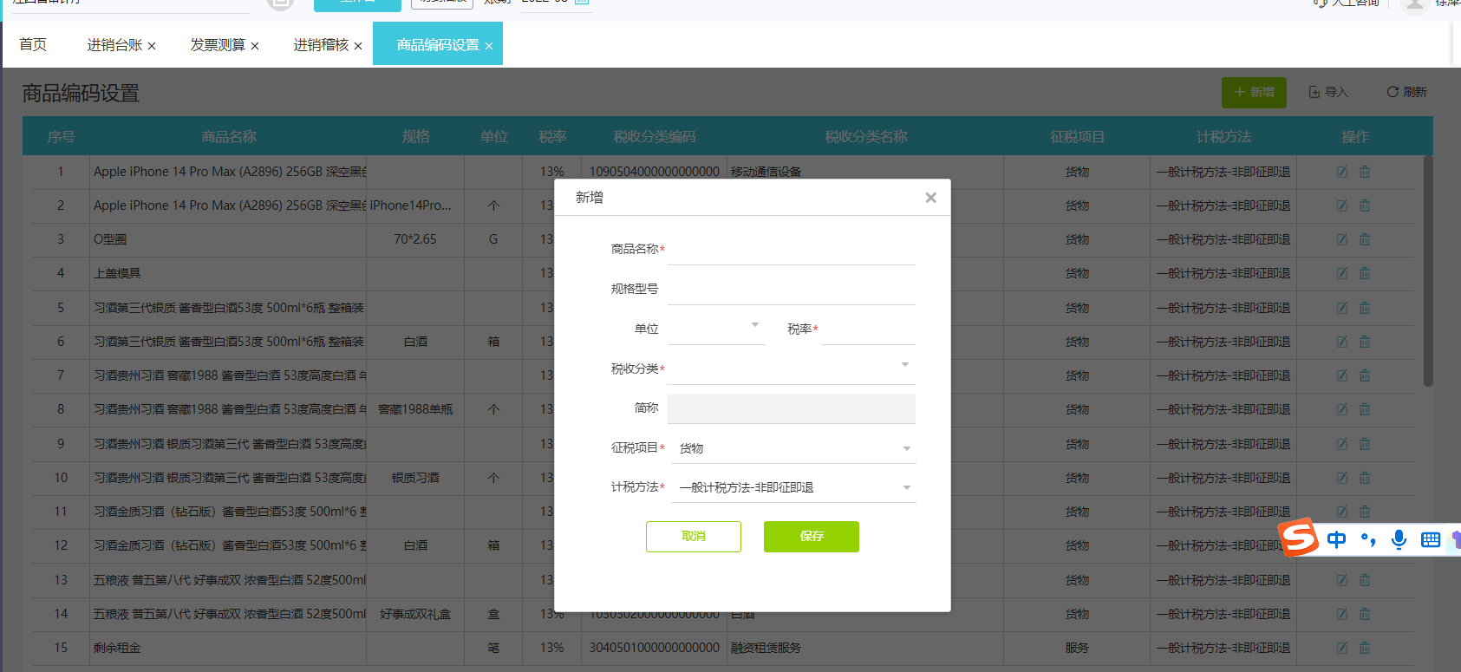Open Sogou soft keyboard icon

coord(1431,540)
